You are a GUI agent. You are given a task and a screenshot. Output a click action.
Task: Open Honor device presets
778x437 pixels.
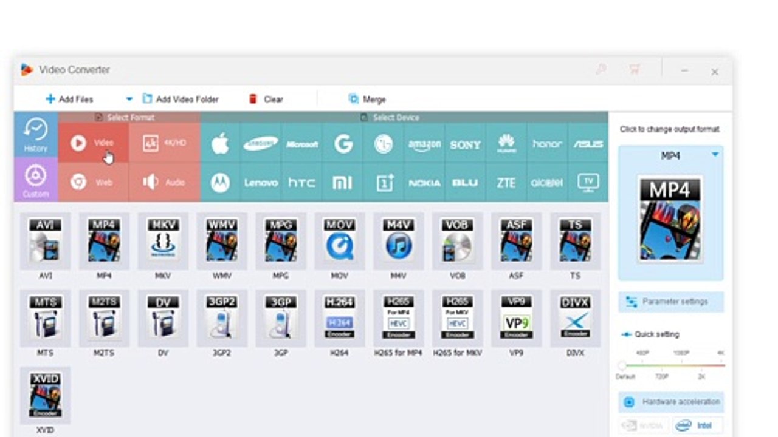pyautogui.click(x=547, y=144)
